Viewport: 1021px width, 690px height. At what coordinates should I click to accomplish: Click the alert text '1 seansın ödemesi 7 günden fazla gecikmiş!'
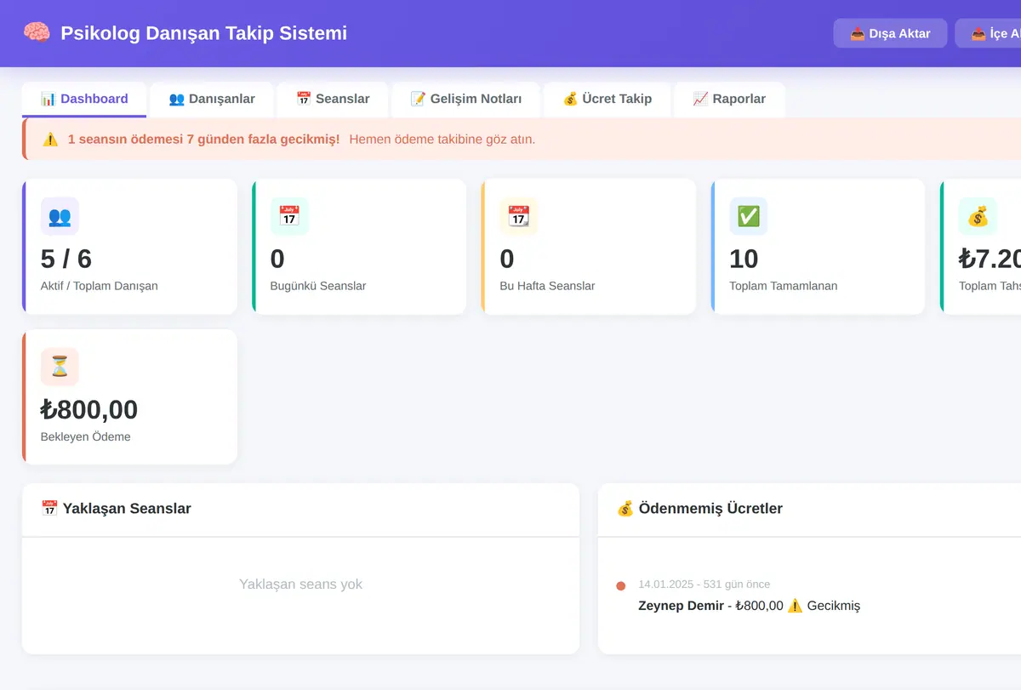point(204,139)
